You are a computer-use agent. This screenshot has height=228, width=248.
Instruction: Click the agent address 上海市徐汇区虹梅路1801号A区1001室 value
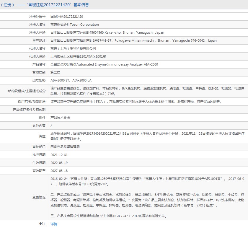pyautogui.click(x=78, y=56)
